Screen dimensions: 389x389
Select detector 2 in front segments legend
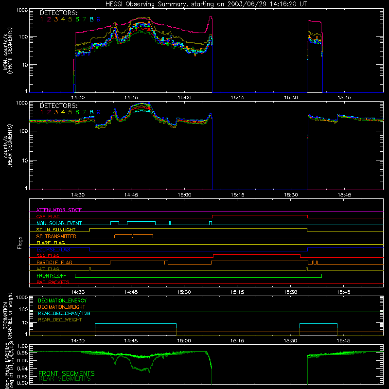tap(49, 19)
